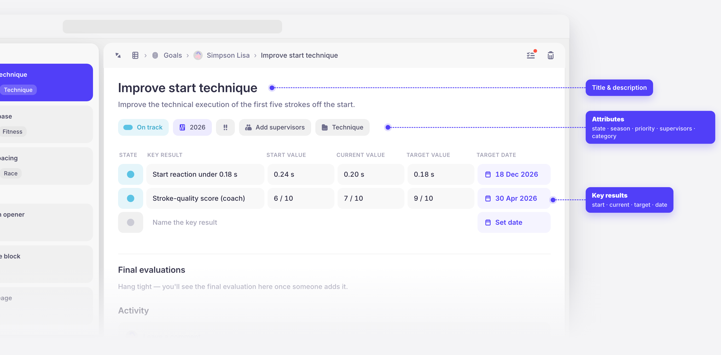
Task: Set priority with exclamation chip
Action: pos(225,127)
